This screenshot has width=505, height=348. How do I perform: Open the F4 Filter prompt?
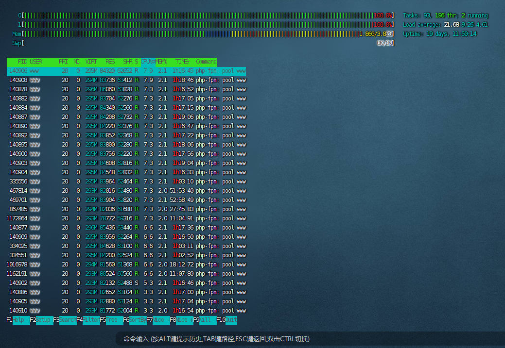pyautogui.click(x=88, y=320)
